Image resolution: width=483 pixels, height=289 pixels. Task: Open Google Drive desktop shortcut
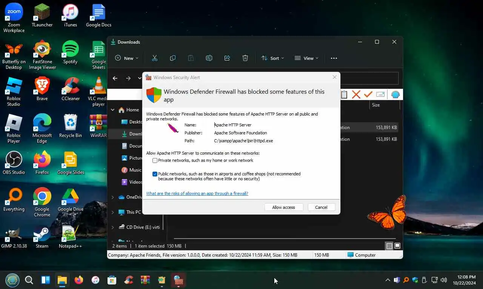coord(70,200)
